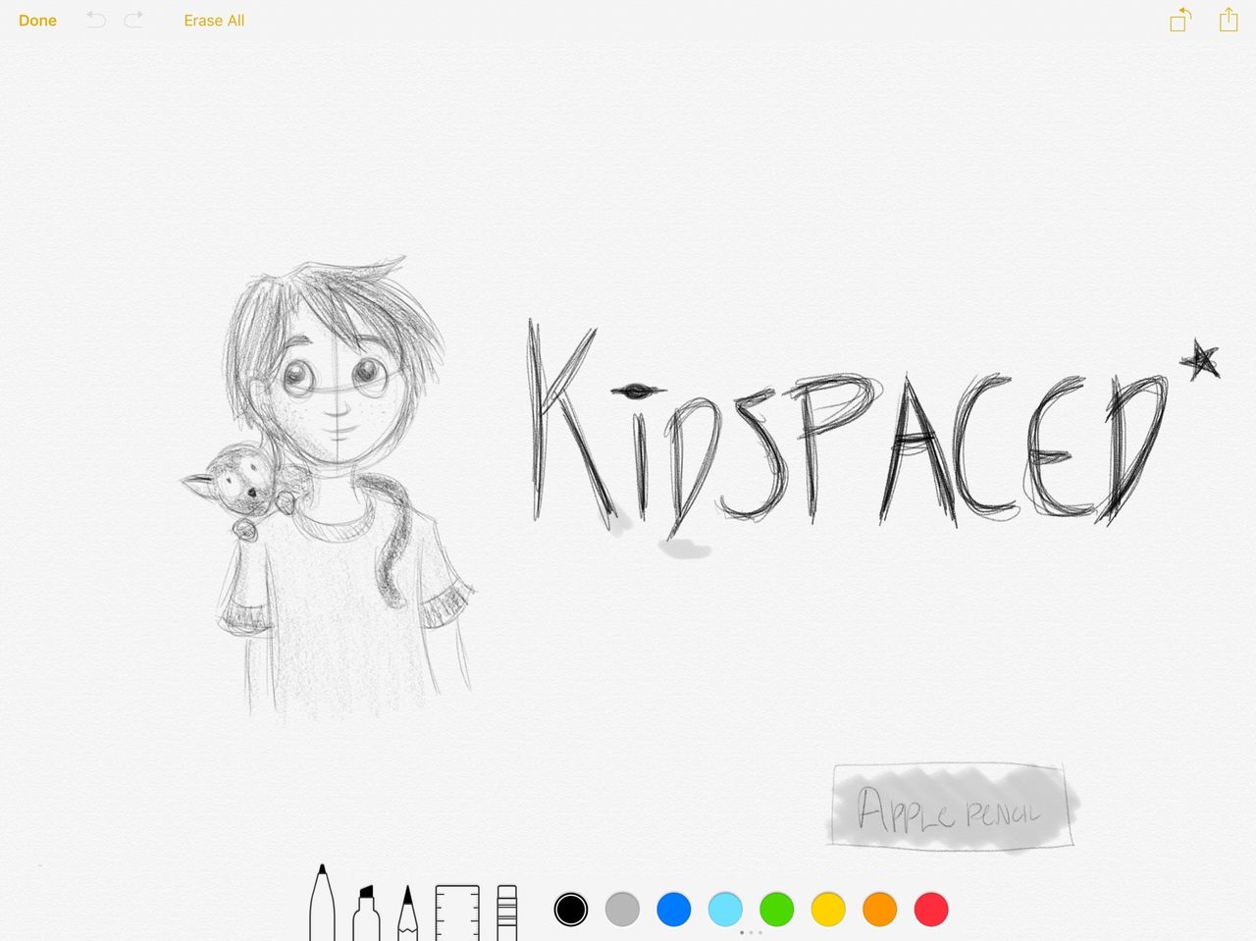This screenshot has width=1256, height=941.
Task: Choose the light blue color swatch
Action: pos(725,910)
